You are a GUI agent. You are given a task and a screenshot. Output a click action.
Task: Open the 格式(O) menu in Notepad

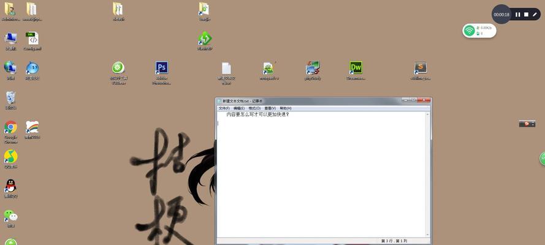tap(254, 108)
